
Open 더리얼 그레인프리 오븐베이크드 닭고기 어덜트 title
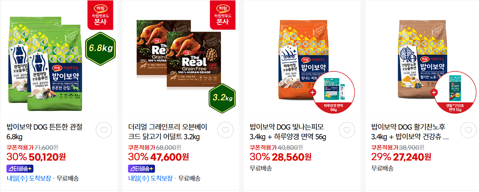(168, 132)
